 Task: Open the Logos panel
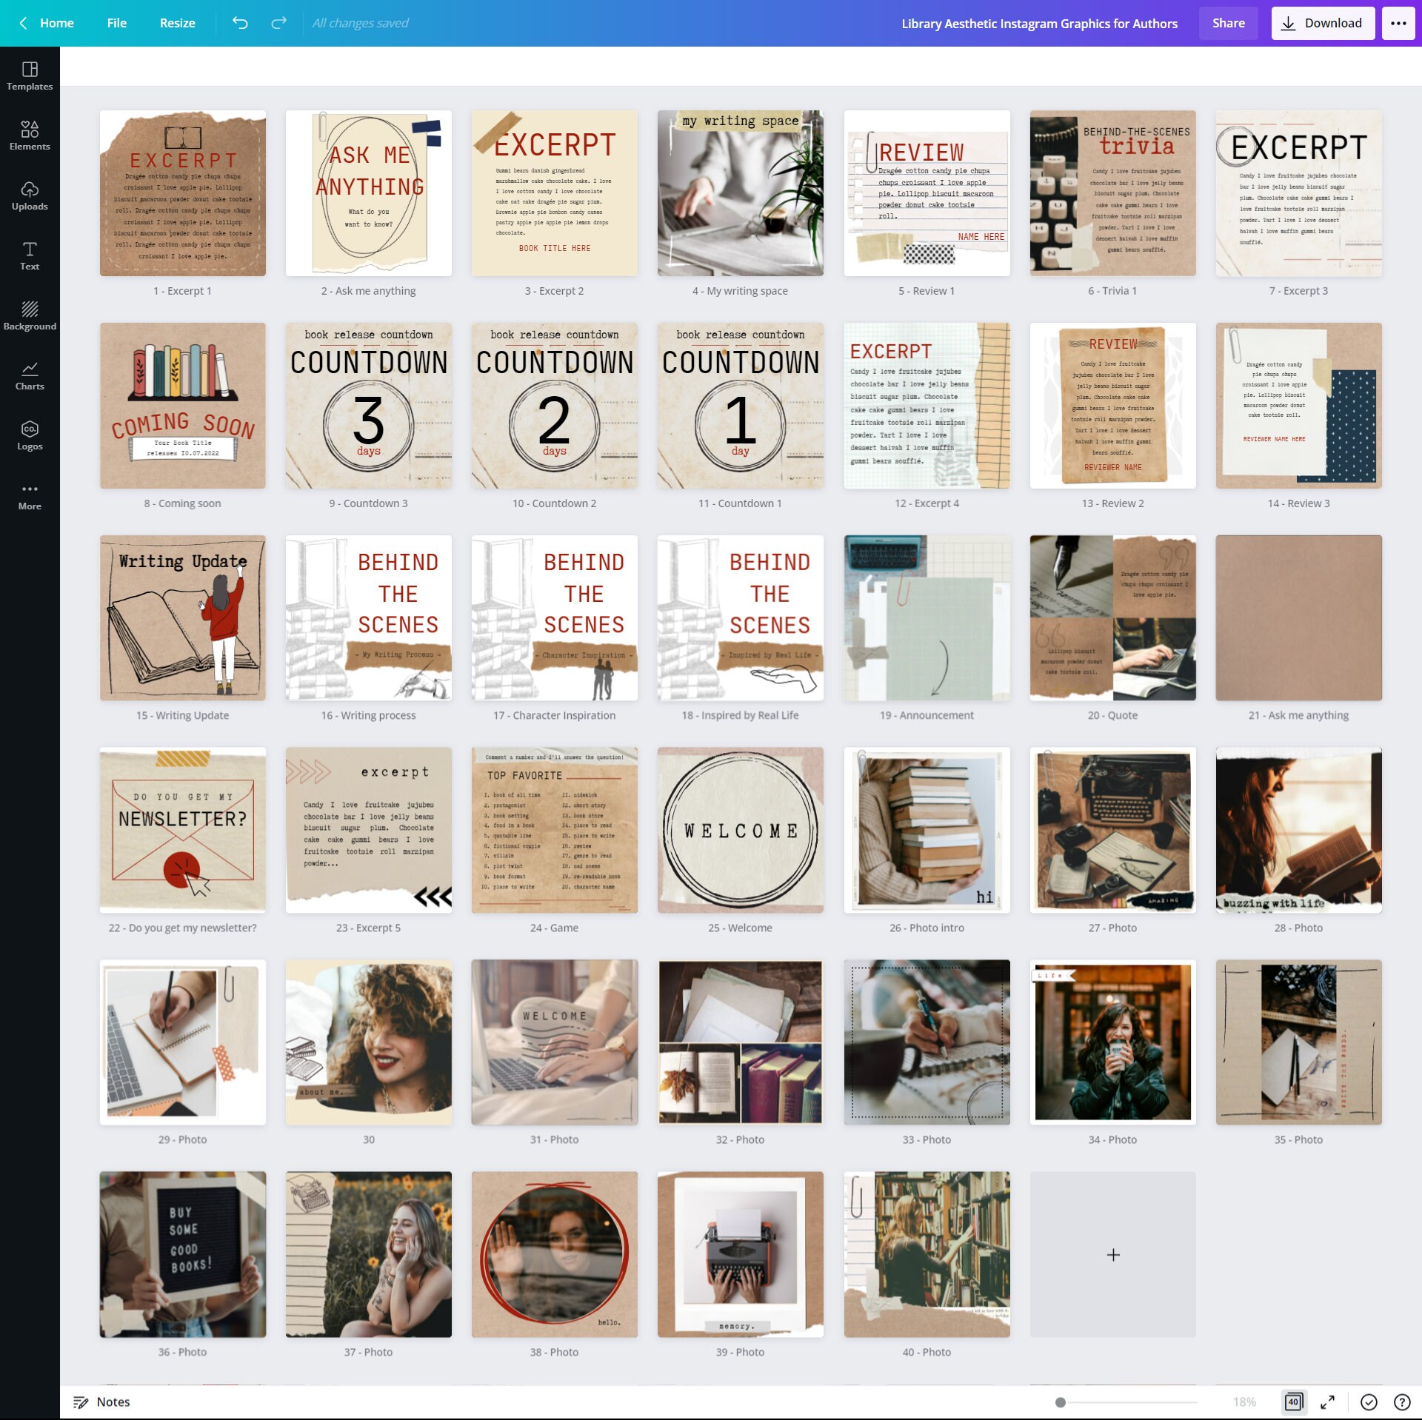tap(30, 436)
